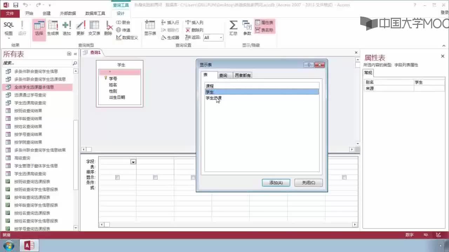The image size is (449, 252).
Task: Click 关闭(C) button
Action: [x=309, y=183]
